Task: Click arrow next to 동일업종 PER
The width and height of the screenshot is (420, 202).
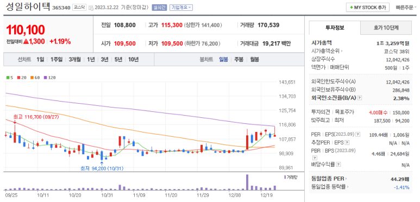Action: click(346, 179)
